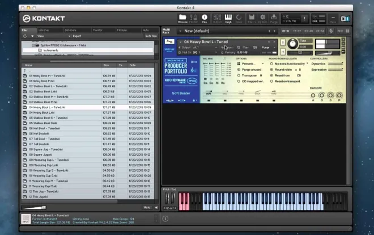This screenshot has height=235, width=374.
Task: Click the AUX button in rack header
Action: (x=340, y=31)
